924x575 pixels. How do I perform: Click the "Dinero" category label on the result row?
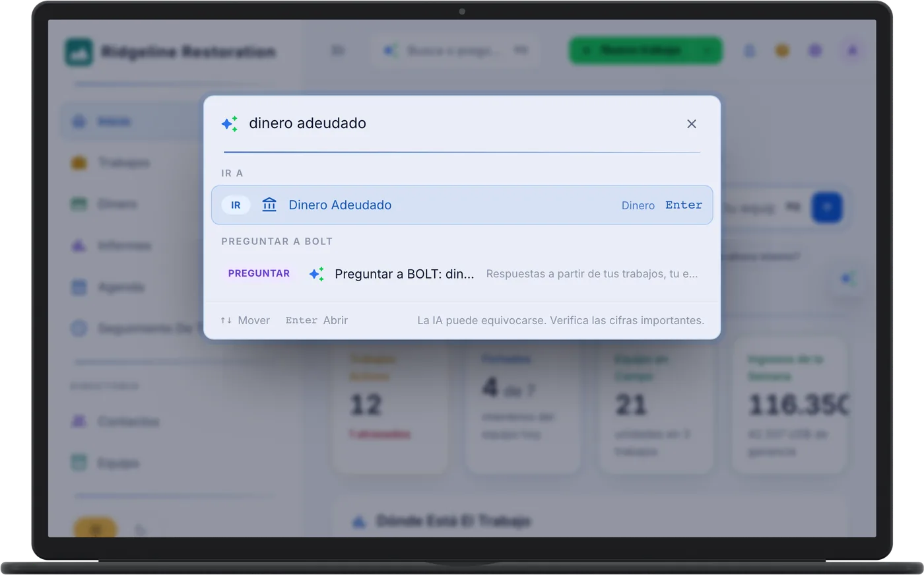(638, 205)
